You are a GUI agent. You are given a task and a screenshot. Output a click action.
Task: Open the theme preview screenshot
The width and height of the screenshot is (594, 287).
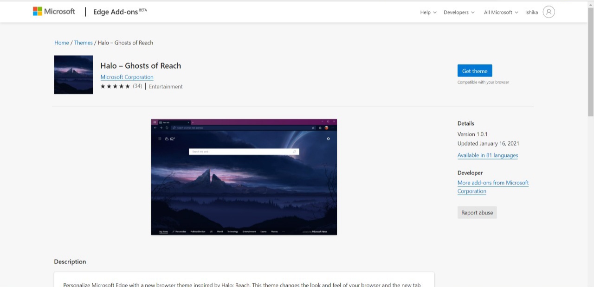click(x=244, y=177)
